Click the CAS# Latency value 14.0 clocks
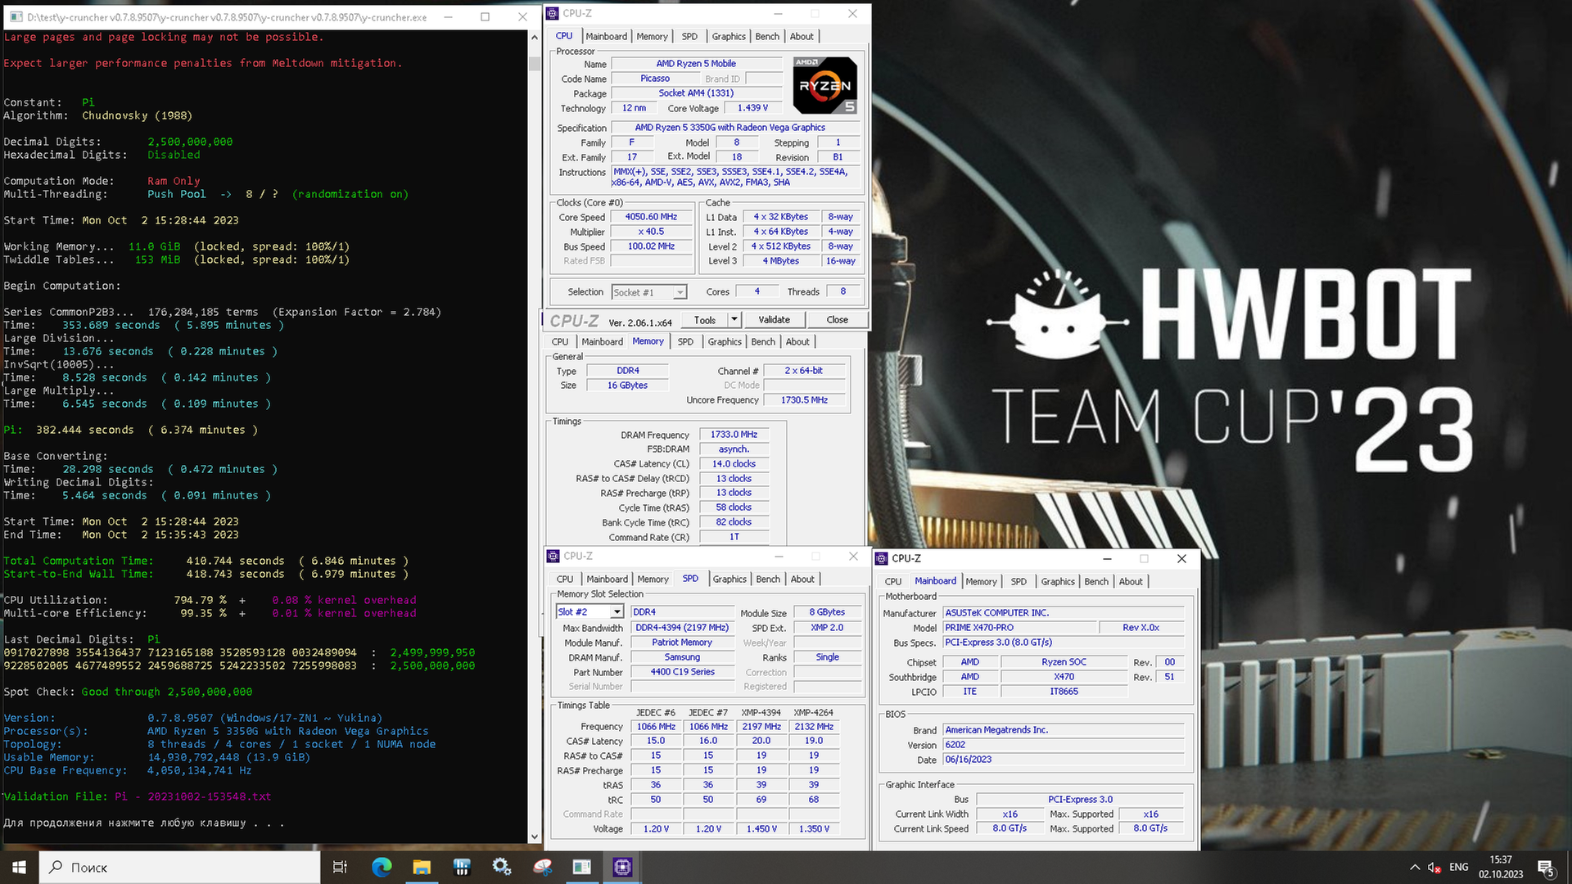This screenshot has height=884, width=1572. [x=734, y=464]
